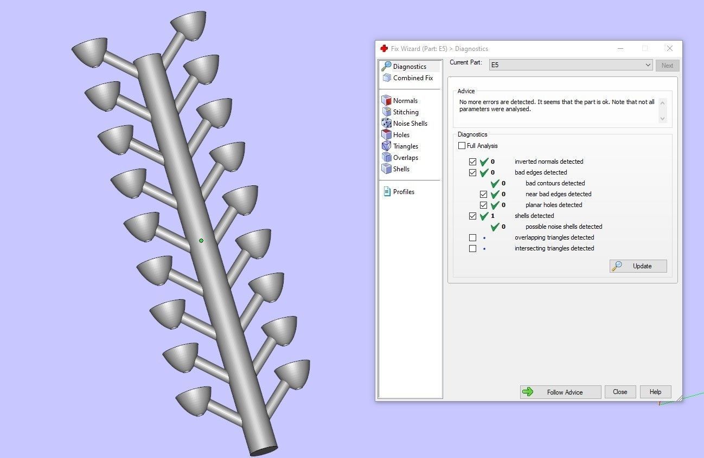Click the Follow Advice button
The image size is (704, 458).
click(x=560, y=392)
